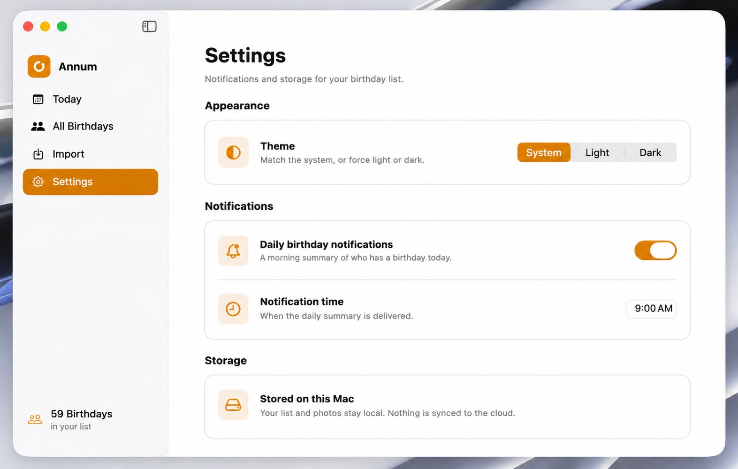The image size is (738, 469).
Task: Click the Import tray icon
Action: pos(38,154)
